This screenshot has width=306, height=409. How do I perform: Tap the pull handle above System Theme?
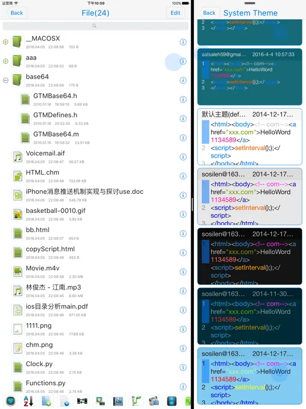[250, 3]
